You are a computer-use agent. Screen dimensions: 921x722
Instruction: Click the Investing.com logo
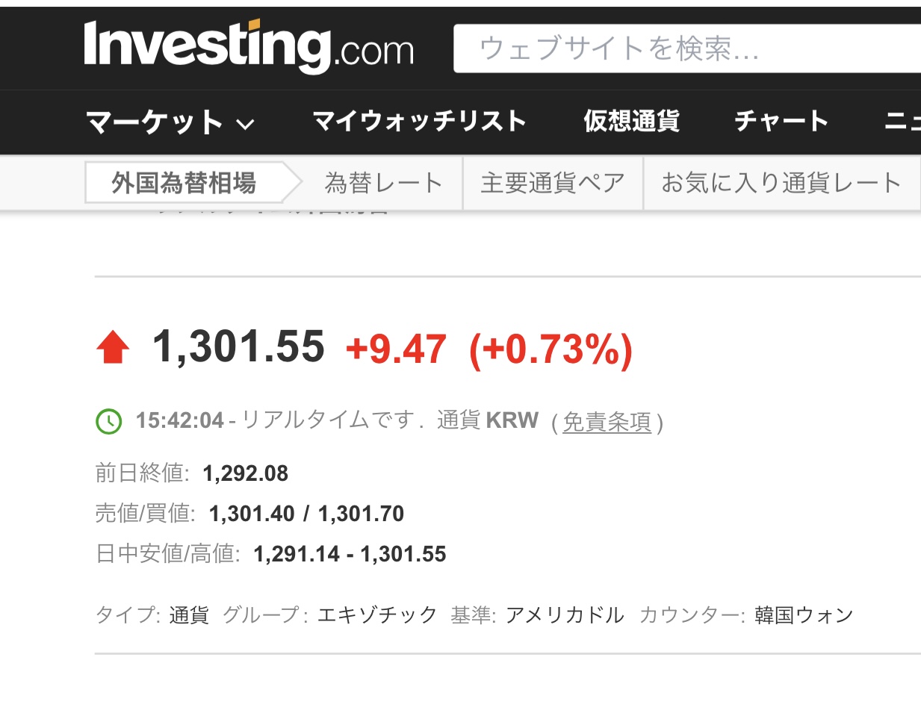[249, 46]
